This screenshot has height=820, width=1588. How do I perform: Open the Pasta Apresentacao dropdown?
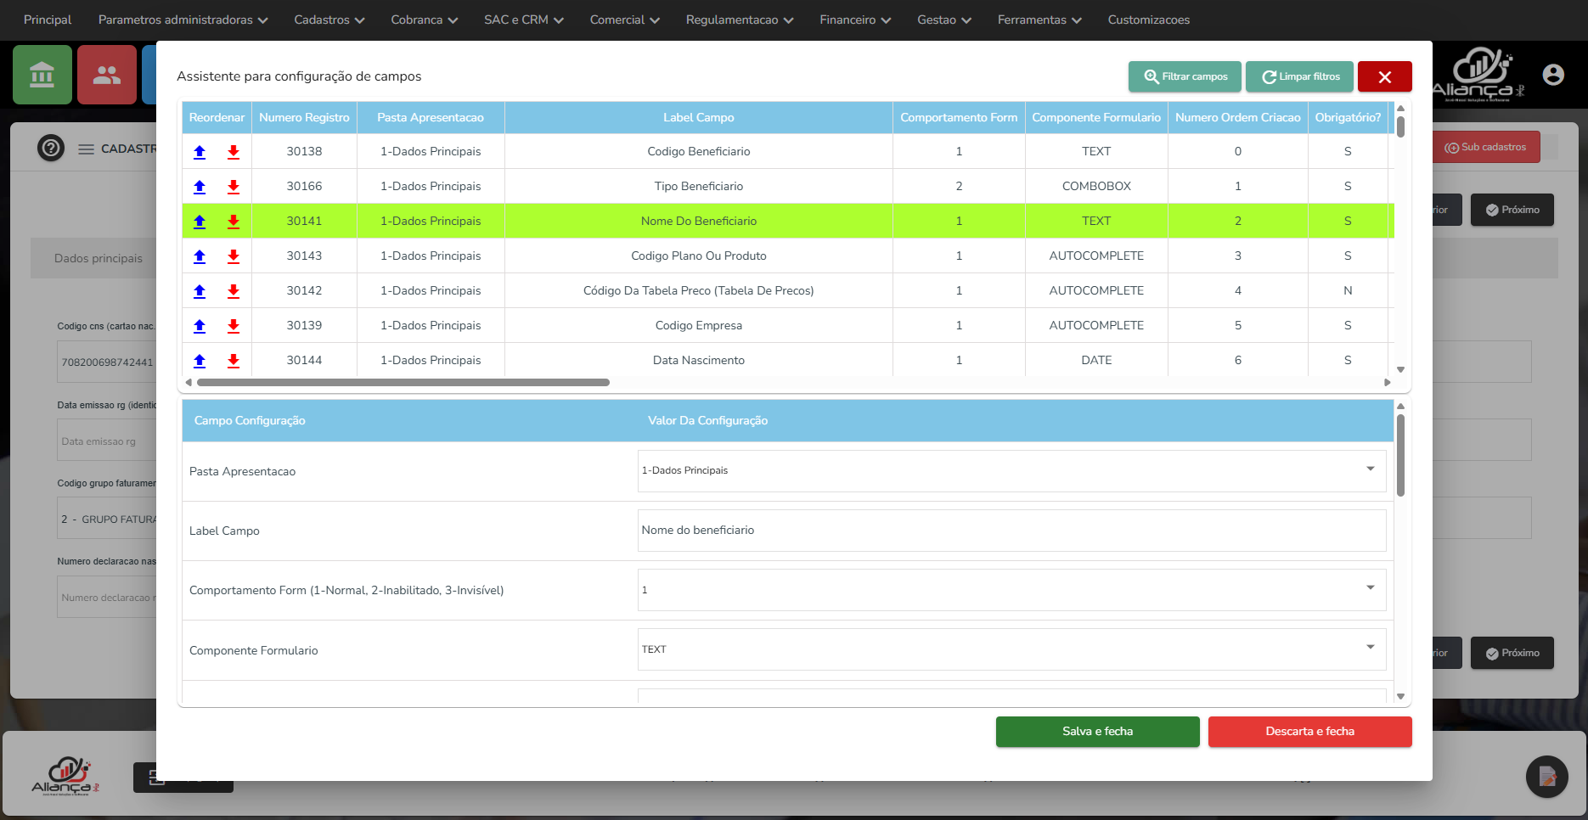coord(1011,470)
